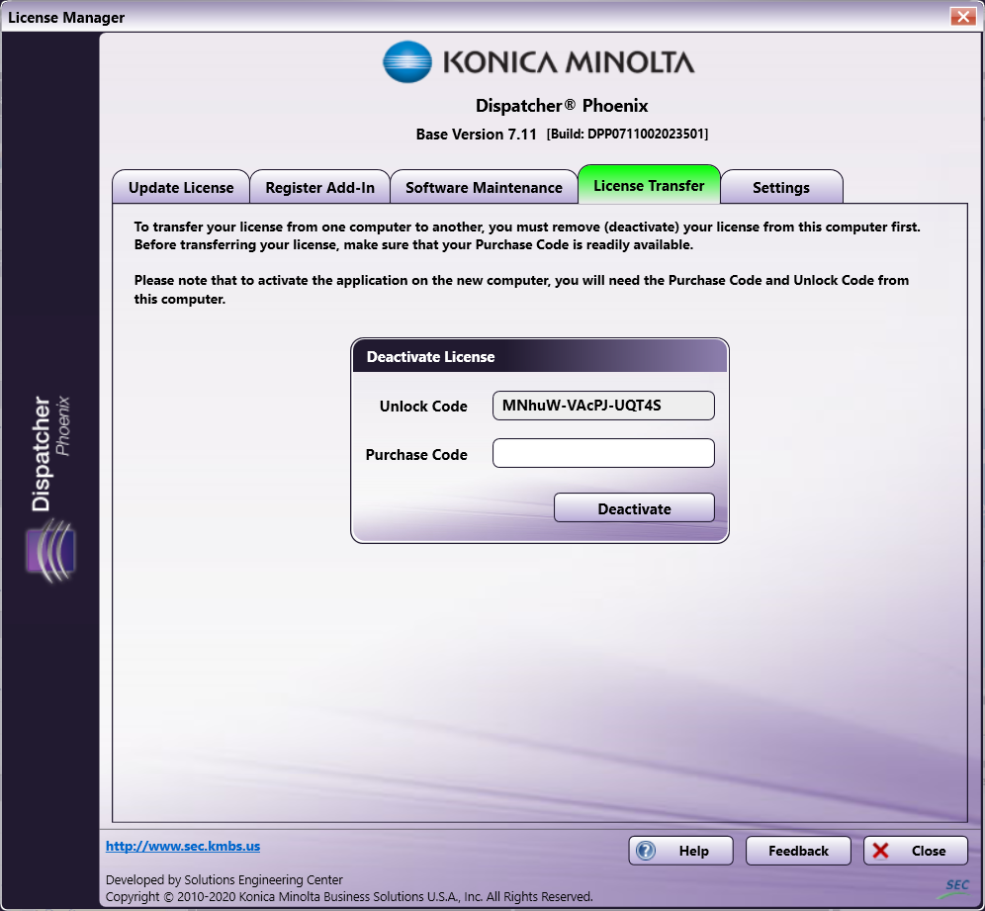Go to the Settings tab
Image resolution: width=985 pixels, height=911 pixels.
[x=781, y=187]
